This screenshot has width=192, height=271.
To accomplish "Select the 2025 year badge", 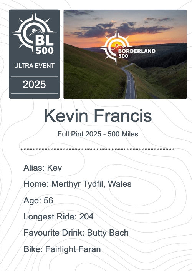I will click(x=34, y=85).
